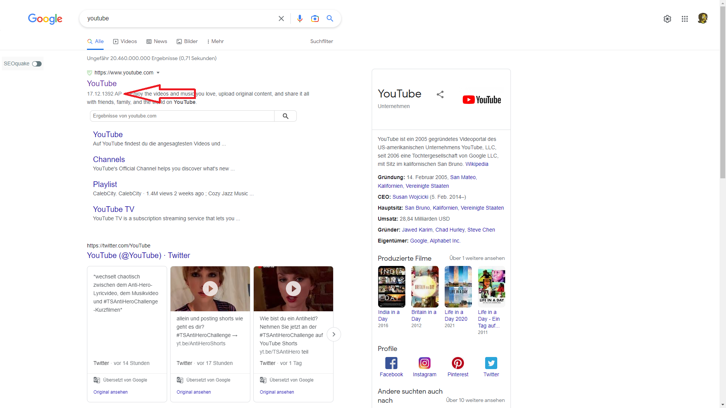The height and width of the screenshot is (408, 726).
Task: Open the San Bruno headquarters link
Action: 417,208
